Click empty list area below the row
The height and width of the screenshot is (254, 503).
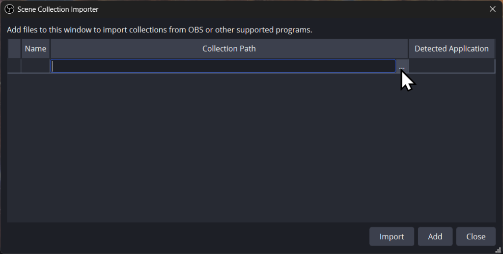251,147
